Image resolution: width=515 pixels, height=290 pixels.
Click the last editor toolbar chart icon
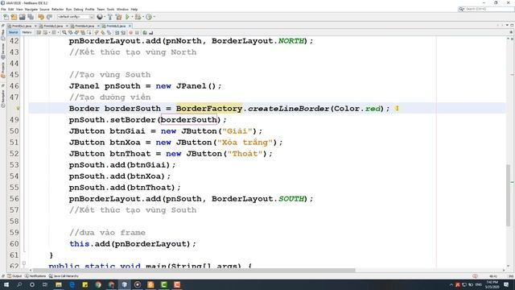150,32
